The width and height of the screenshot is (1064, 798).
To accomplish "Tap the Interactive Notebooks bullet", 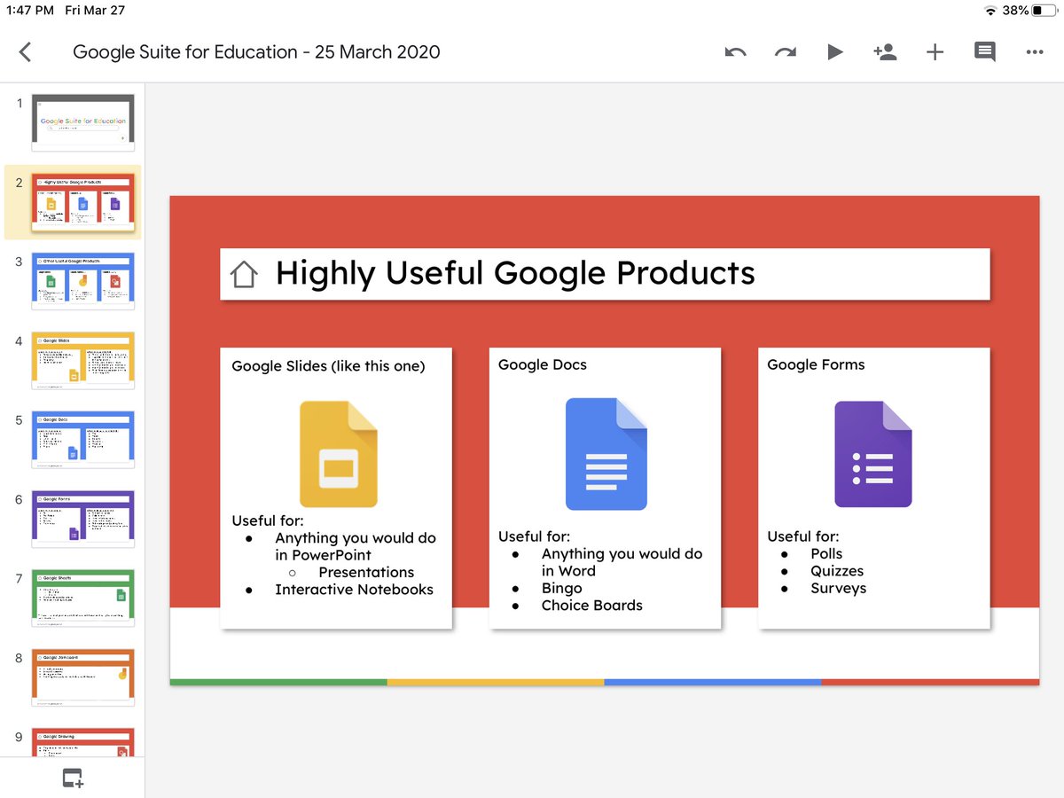I will click(x=354, y=590).
